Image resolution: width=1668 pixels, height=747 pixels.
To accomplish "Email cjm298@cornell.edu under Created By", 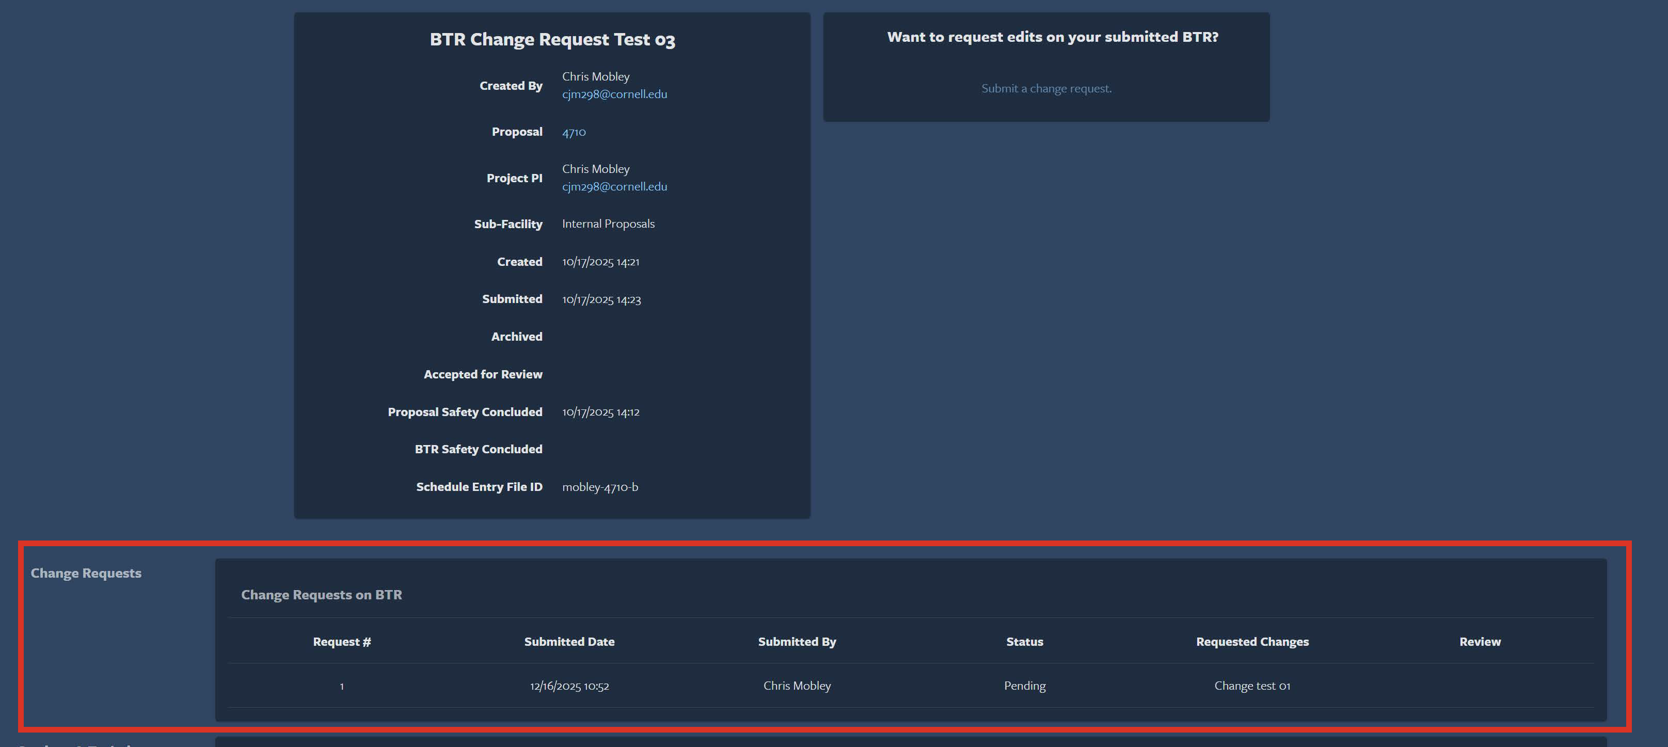I will pyautogui.click(x=614, y=94).
